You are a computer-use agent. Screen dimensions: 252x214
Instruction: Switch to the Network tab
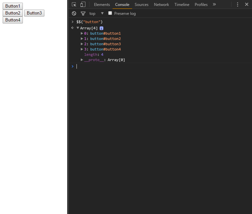161,5
